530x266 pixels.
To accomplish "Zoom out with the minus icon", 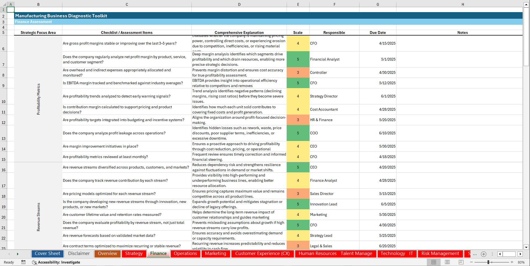I will tap(472, 262).
